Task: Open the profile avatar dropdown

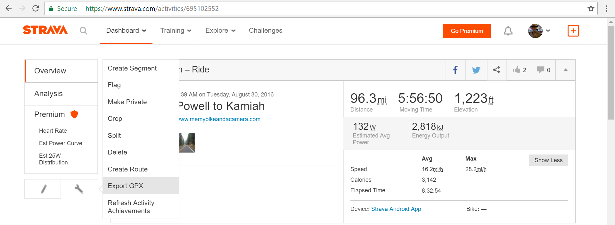Action: (538, 31)
